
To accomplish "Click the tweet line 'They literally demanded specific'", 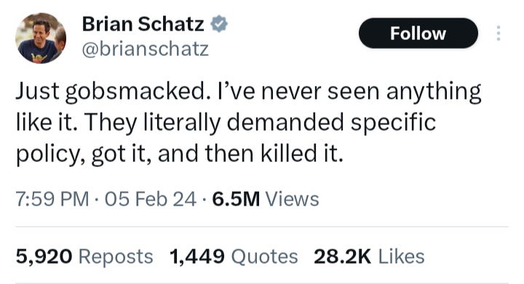I will 260,122.
